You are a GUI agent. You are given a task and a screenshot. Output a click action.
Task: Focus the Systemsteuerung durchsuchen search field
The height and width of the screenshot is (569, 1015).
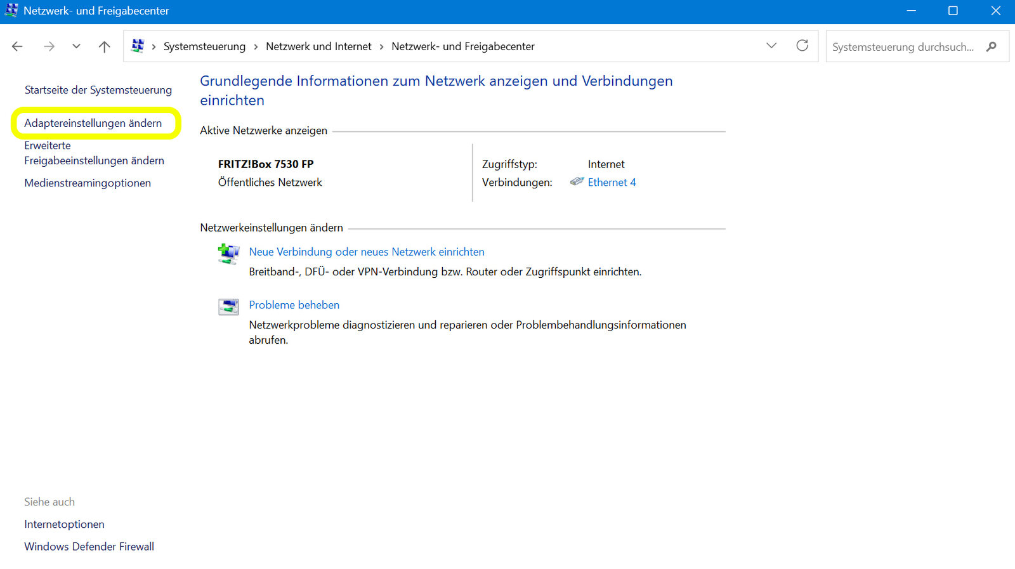[x=903, y=46]
